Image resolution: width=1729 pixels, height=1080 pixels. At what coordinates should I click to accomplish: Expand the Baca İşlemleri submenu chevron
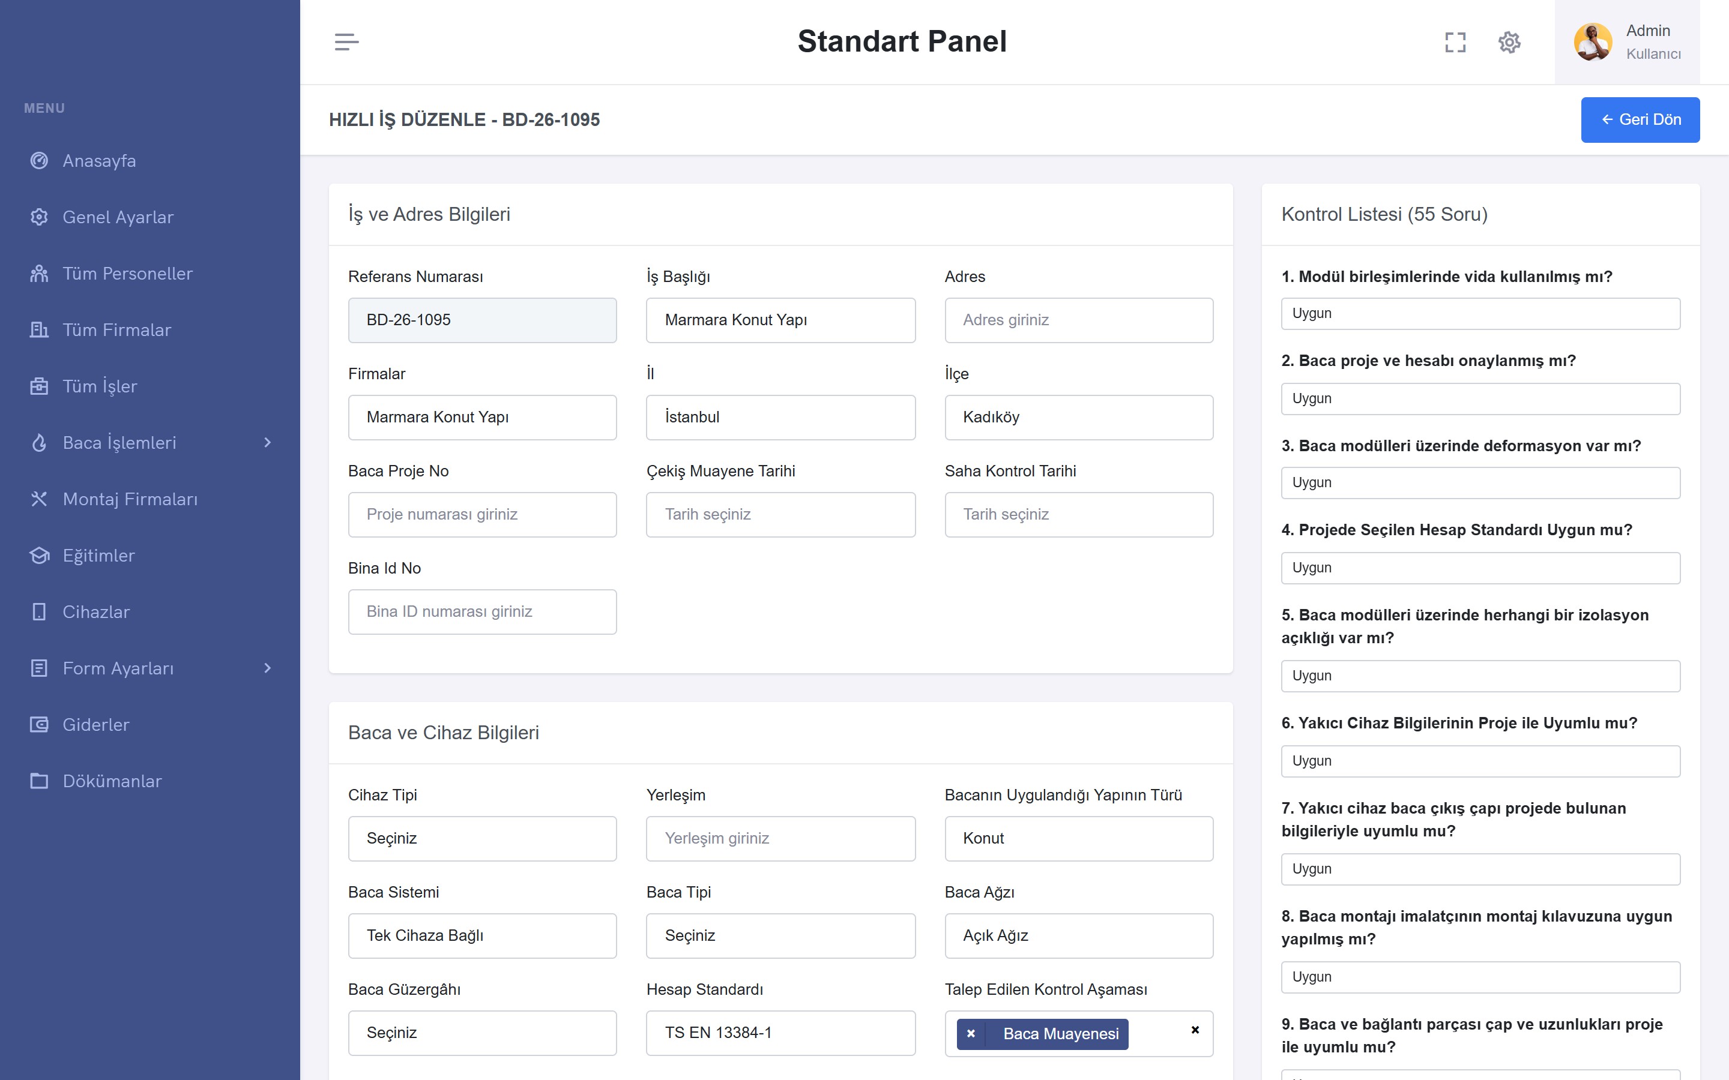(x=268, y=443)
